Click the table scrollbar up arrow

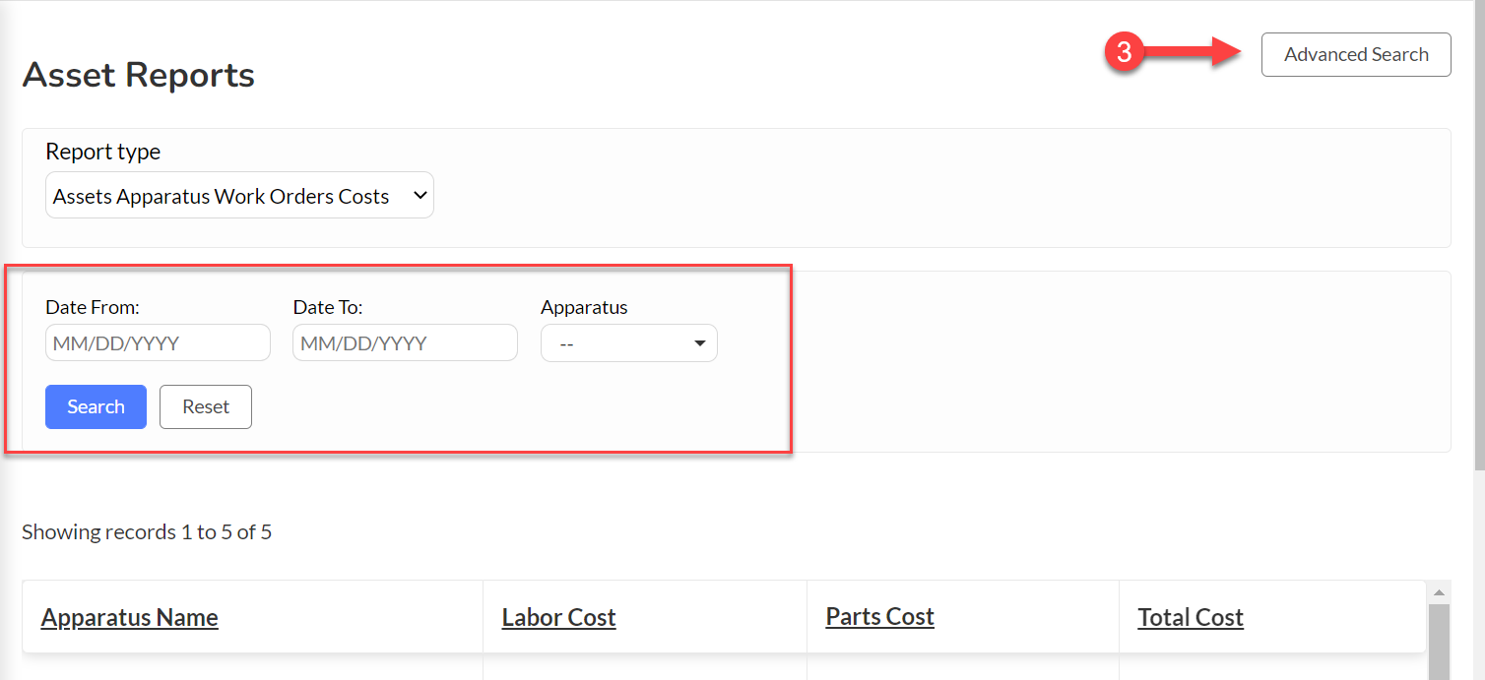point(1439,592)
